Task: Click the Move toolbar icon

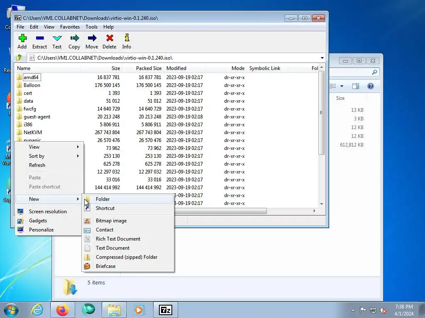Action: pos(92,38)
